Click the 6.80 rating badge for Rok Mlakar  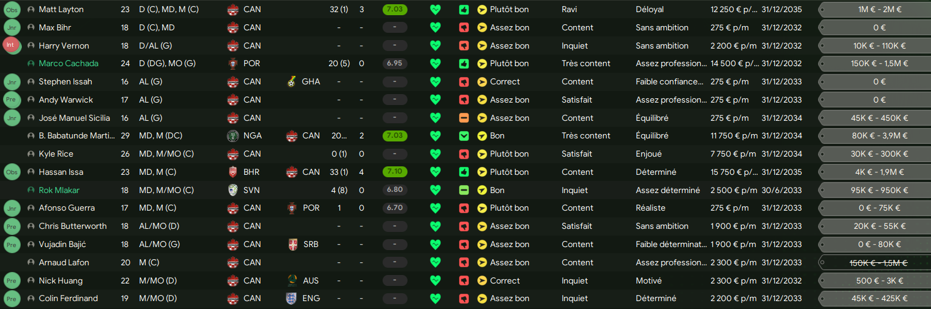[x=395, y=190]
